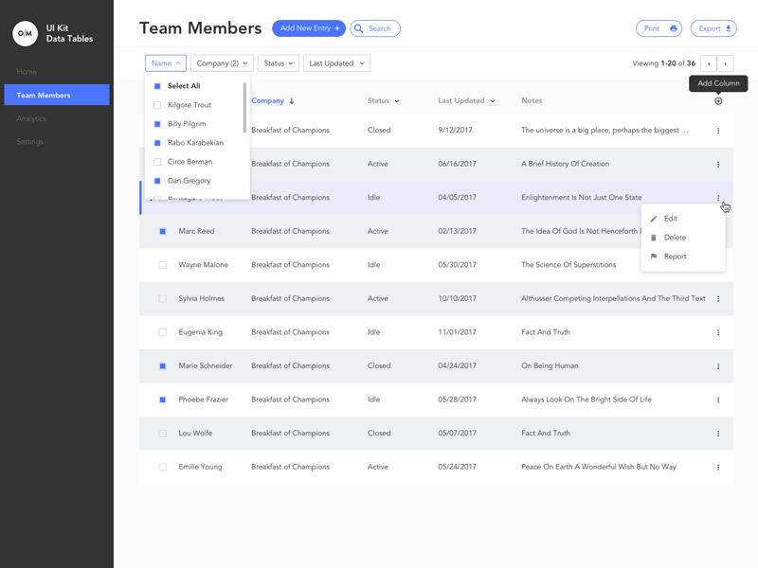Click the Name filter list scrollbar
The width and height of the screenshot is (758, 568).
(244, 107)
